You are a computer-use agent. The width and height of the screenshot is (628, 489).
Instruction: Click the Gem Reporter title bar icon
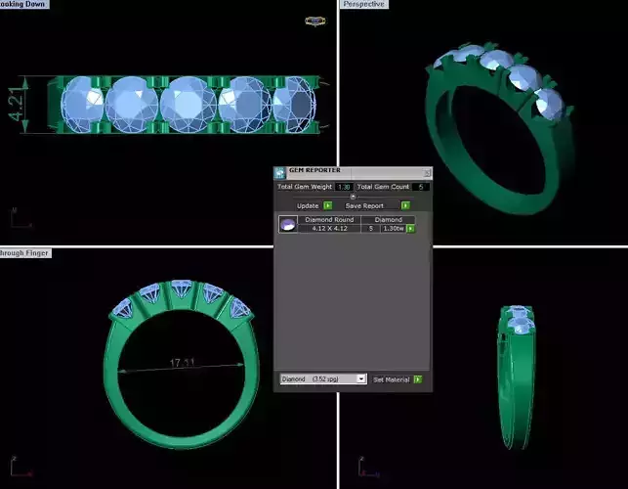coord(279,173)
